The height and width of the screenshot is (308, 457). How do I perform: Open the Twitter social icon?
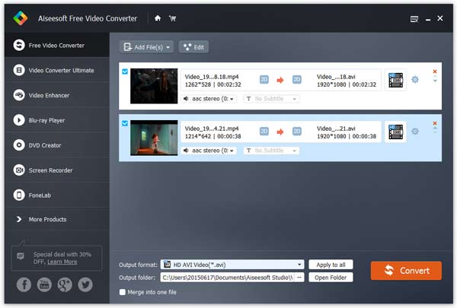pos(85,284)
